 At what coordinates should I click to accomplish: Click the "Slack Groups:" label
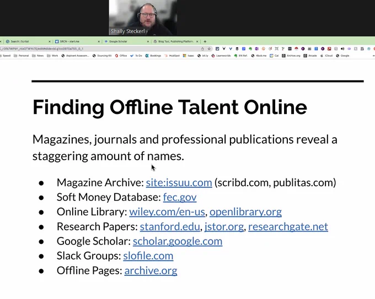coord(89,256)
